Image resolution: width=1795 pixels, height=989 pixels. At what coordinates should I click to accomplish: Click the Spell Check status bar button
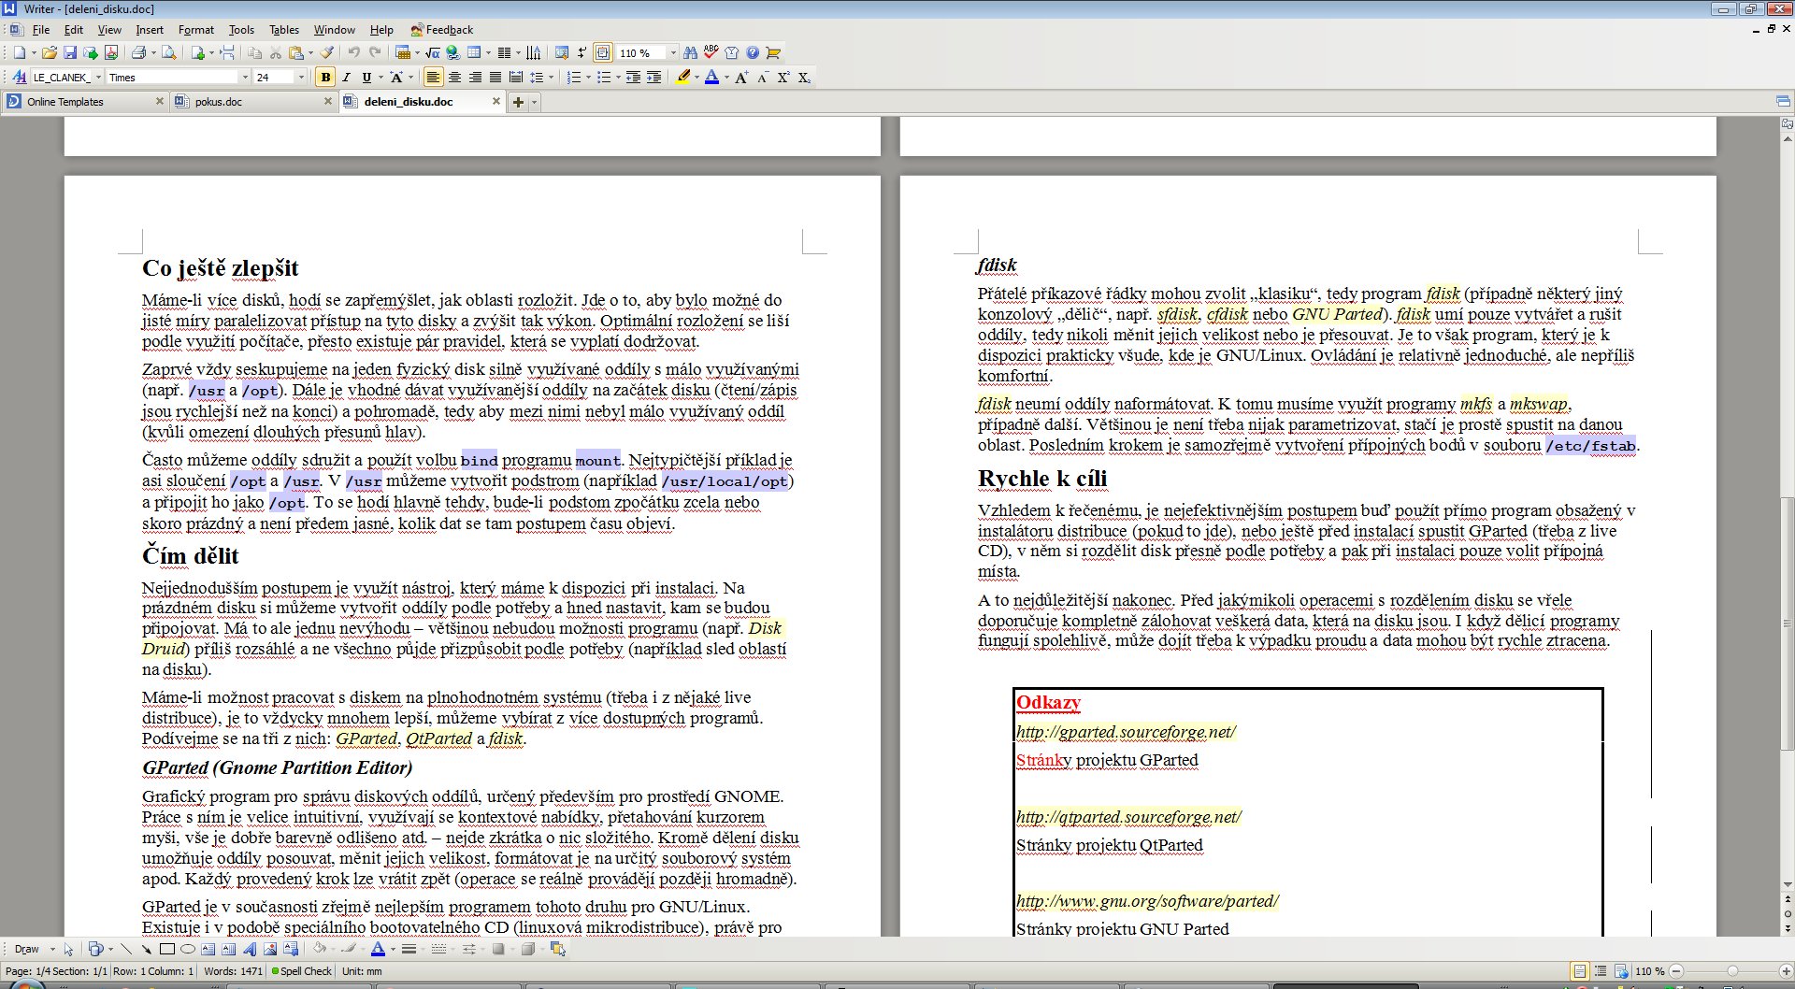point(301,971)
